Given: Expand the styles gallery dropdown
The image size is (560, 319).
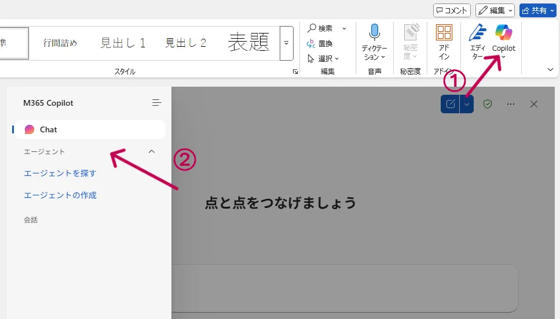Looking at the screenshot, I should 287,43.
